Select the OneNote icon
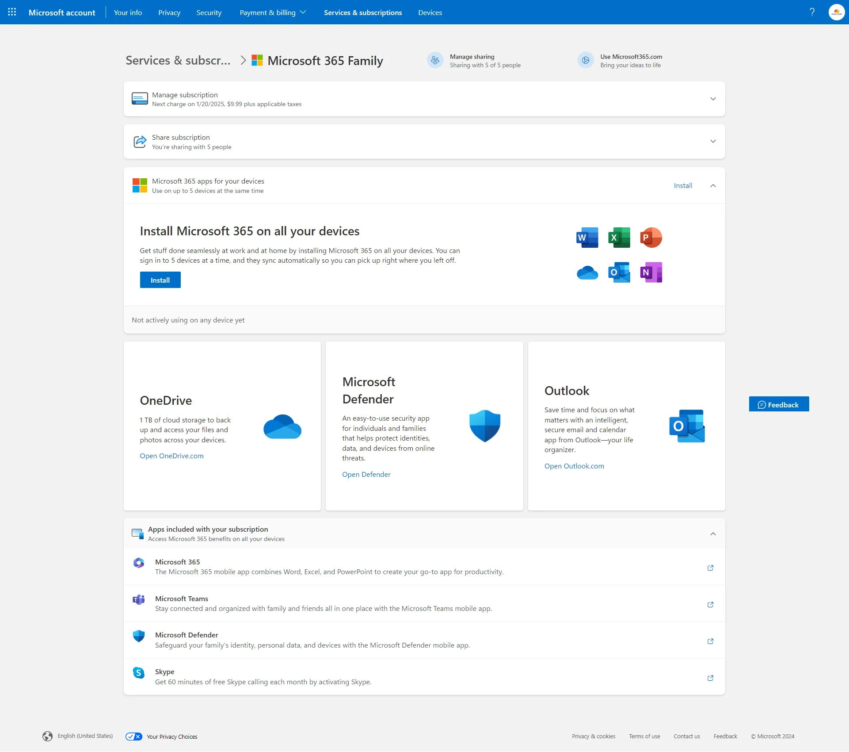 (651, 272)
